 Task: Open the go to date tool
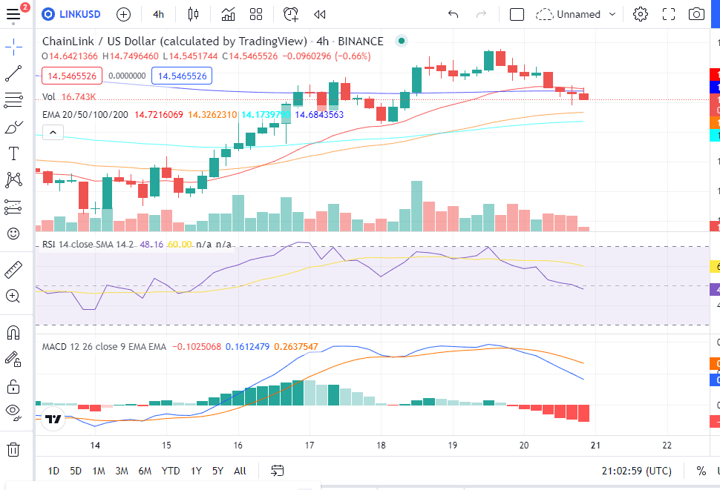pyautogui.click(x=278, y=471)
